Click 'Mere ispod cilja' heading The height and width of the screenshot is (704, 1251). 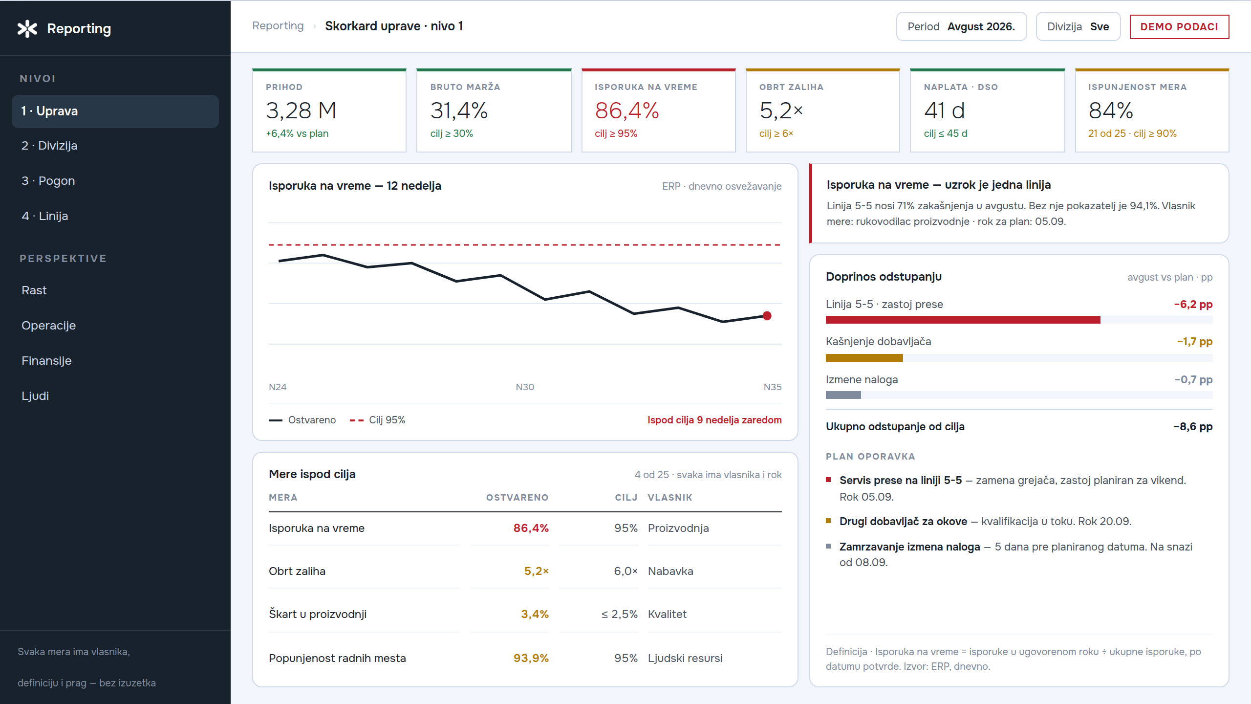pos(312,474)
